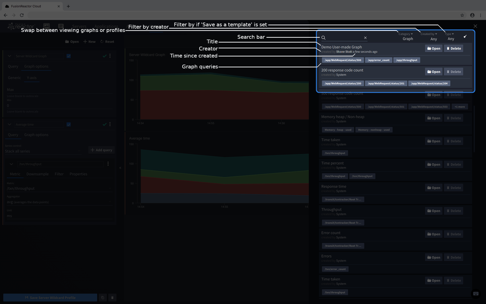Open the Average time kebab menu

click(110, 124)
